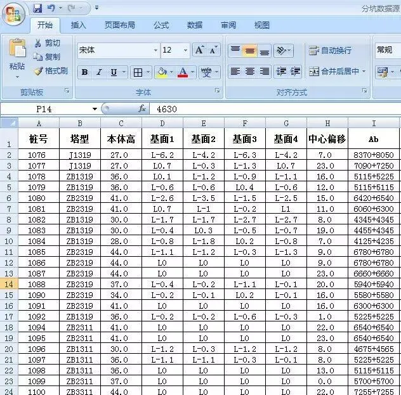Screen dimensions: 401x395
Task: Open the 公式 tab
Action: point(161,25)
